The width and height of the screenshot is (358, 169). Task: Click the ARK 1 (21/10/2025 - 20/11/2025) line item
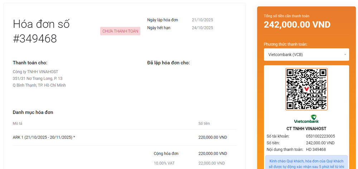[x=44, y=137]
